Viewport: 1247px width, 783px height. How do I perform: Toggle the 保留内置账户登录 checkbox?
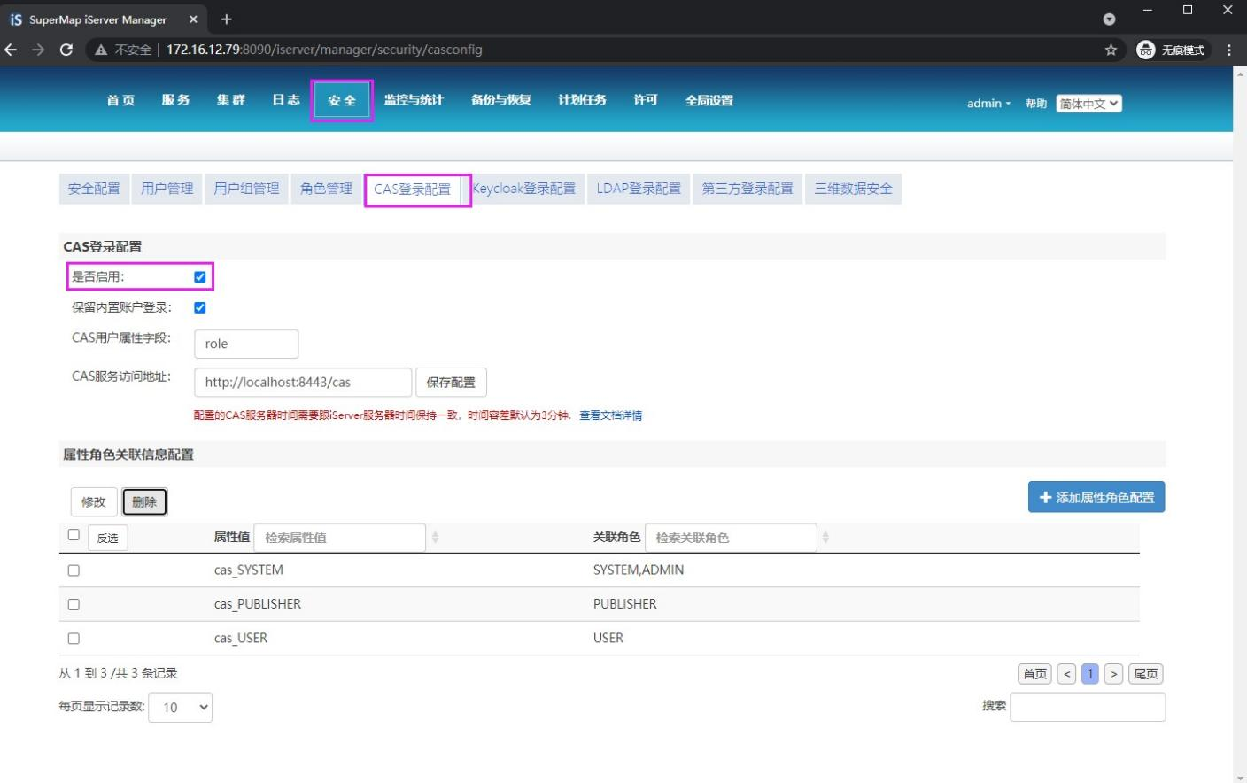point(200,307)
